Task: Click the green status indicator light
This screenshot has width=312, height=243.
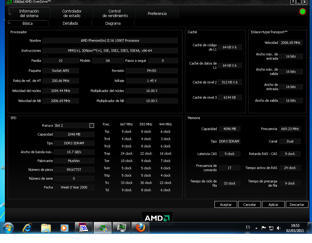Action: click(x=303, y=12)
